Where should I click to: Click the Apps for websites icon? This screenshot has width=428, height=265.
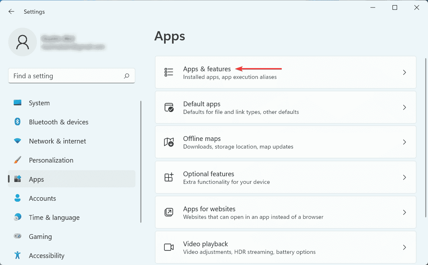[169, 212]
